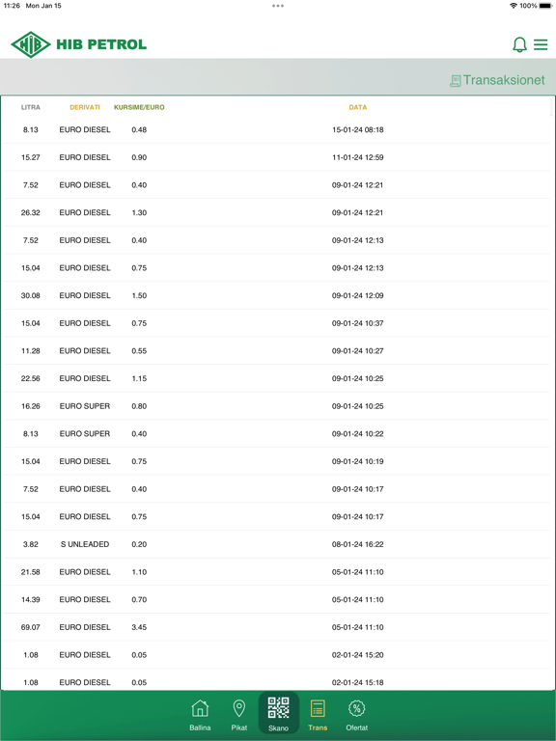Image resolution: width=556 pixels, height=741 pixels.
Task: Tap the 0.55 savings value
Action: point(139,350)
